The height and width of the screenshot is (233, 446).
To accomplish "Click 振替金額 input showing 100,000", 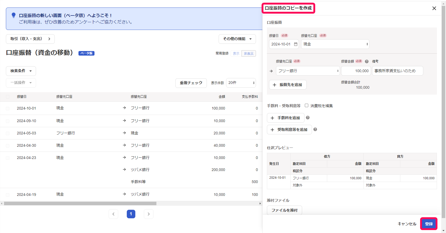I will (x=356, y=71).
